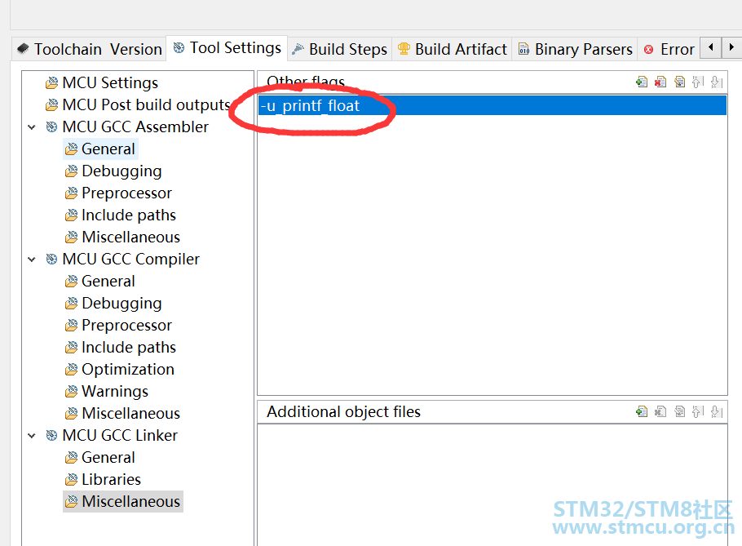This screenshot has height=546, width=742.
Task: Click the Libraries folder icon
Action: pyautogui.click(x=71, y=479)
